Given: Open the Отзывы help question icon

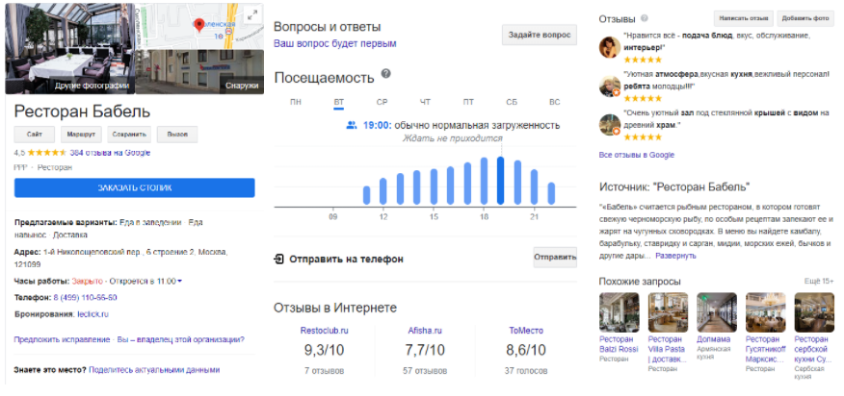Looking at the screenshot, I should 645,18.
